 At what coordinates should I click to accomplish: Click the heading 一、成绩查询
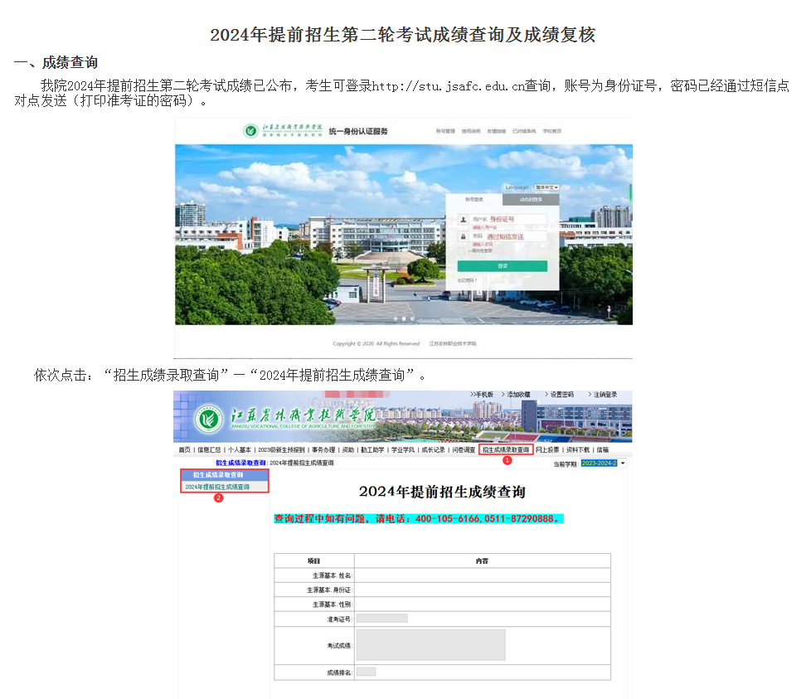(56, 62)
